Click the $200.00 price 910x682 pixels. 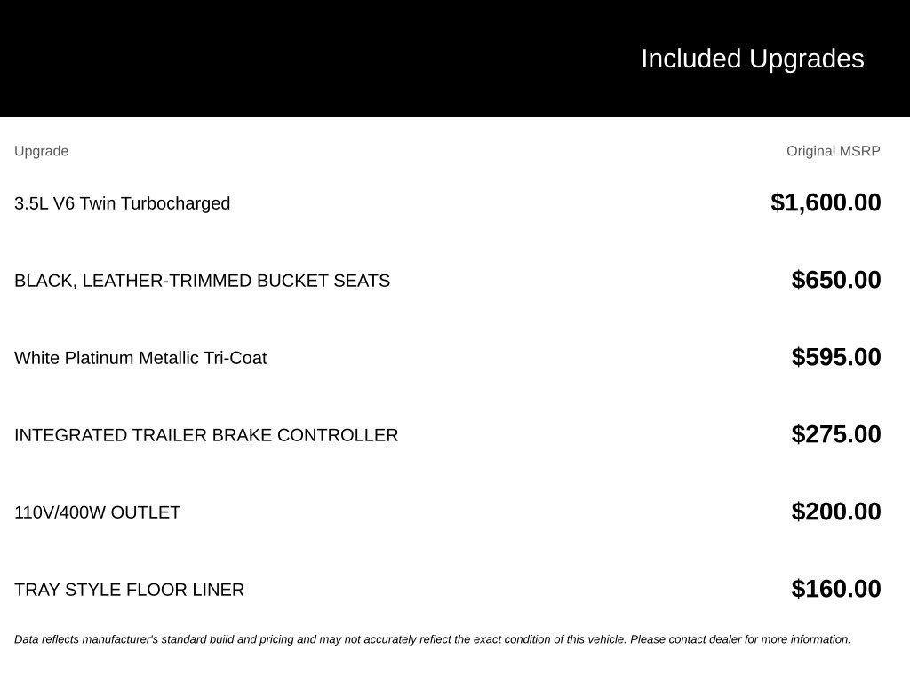pyautogui.click(x=835, y=511)
